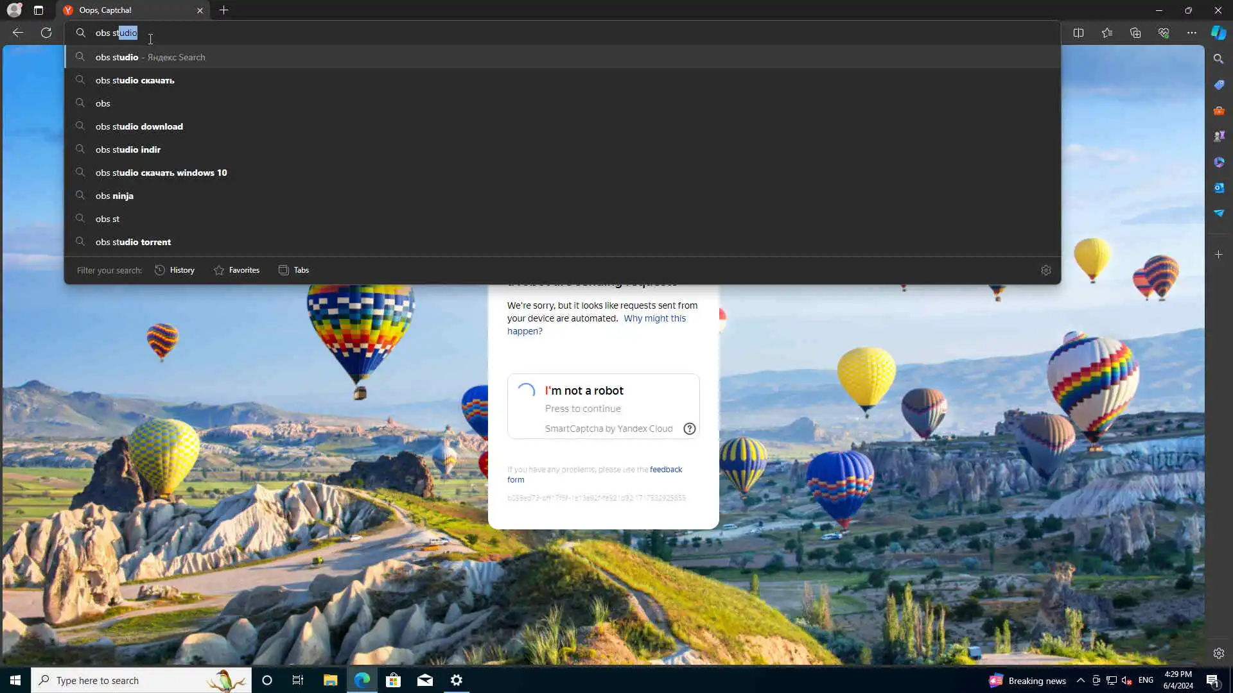The image size is (1233, 693).
Task: Open Collections toolbar icon
Action: coord(1135,33)
